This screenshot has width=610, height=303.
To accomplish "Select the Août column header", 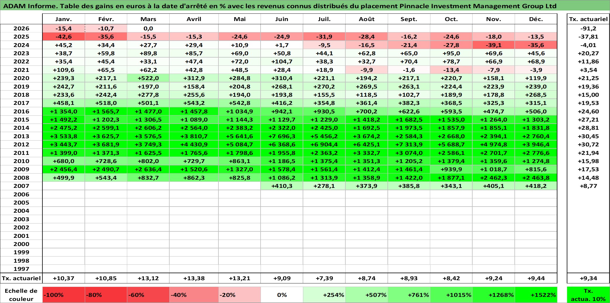I will pyautogui.click(x=366, y=19).
